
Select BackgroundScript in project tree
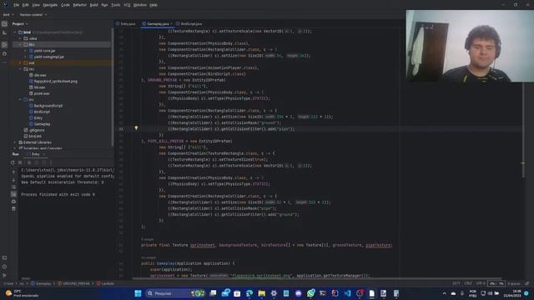(48, 106)
